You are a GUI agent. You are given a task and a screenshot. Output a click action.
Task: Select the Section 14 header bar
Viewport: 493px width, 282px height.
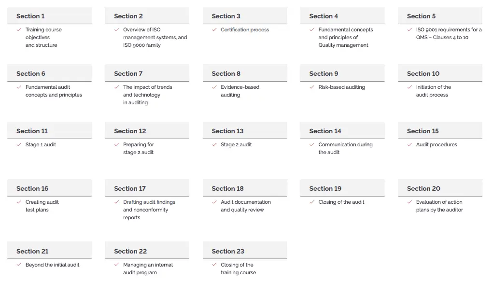pyautogui.click(x=342, y=130)
